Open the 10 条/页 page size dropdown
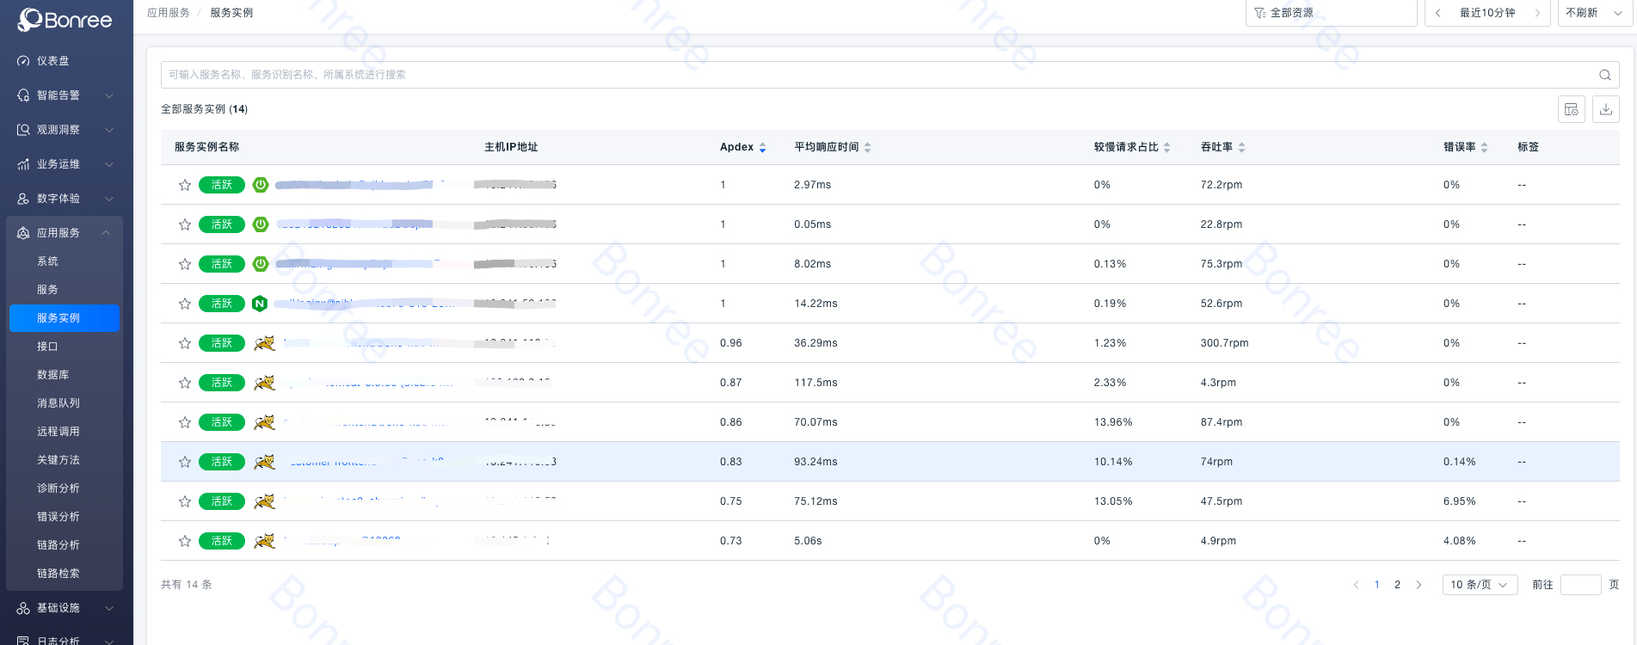Screen dimensions: 1637x645 [x=1479, y=585]
